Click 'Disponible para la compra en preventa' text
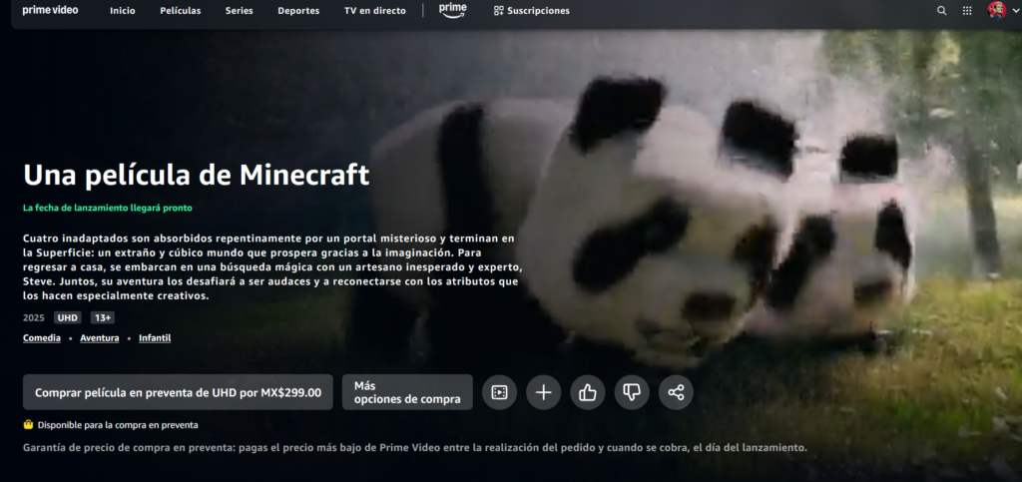 tap(118, 425)
